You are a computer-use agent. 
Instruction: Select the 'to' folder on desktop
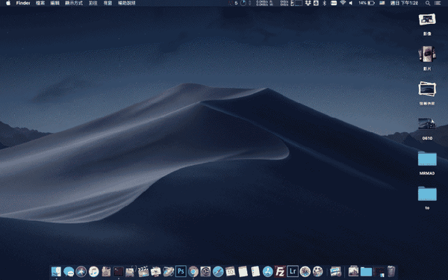427,193
